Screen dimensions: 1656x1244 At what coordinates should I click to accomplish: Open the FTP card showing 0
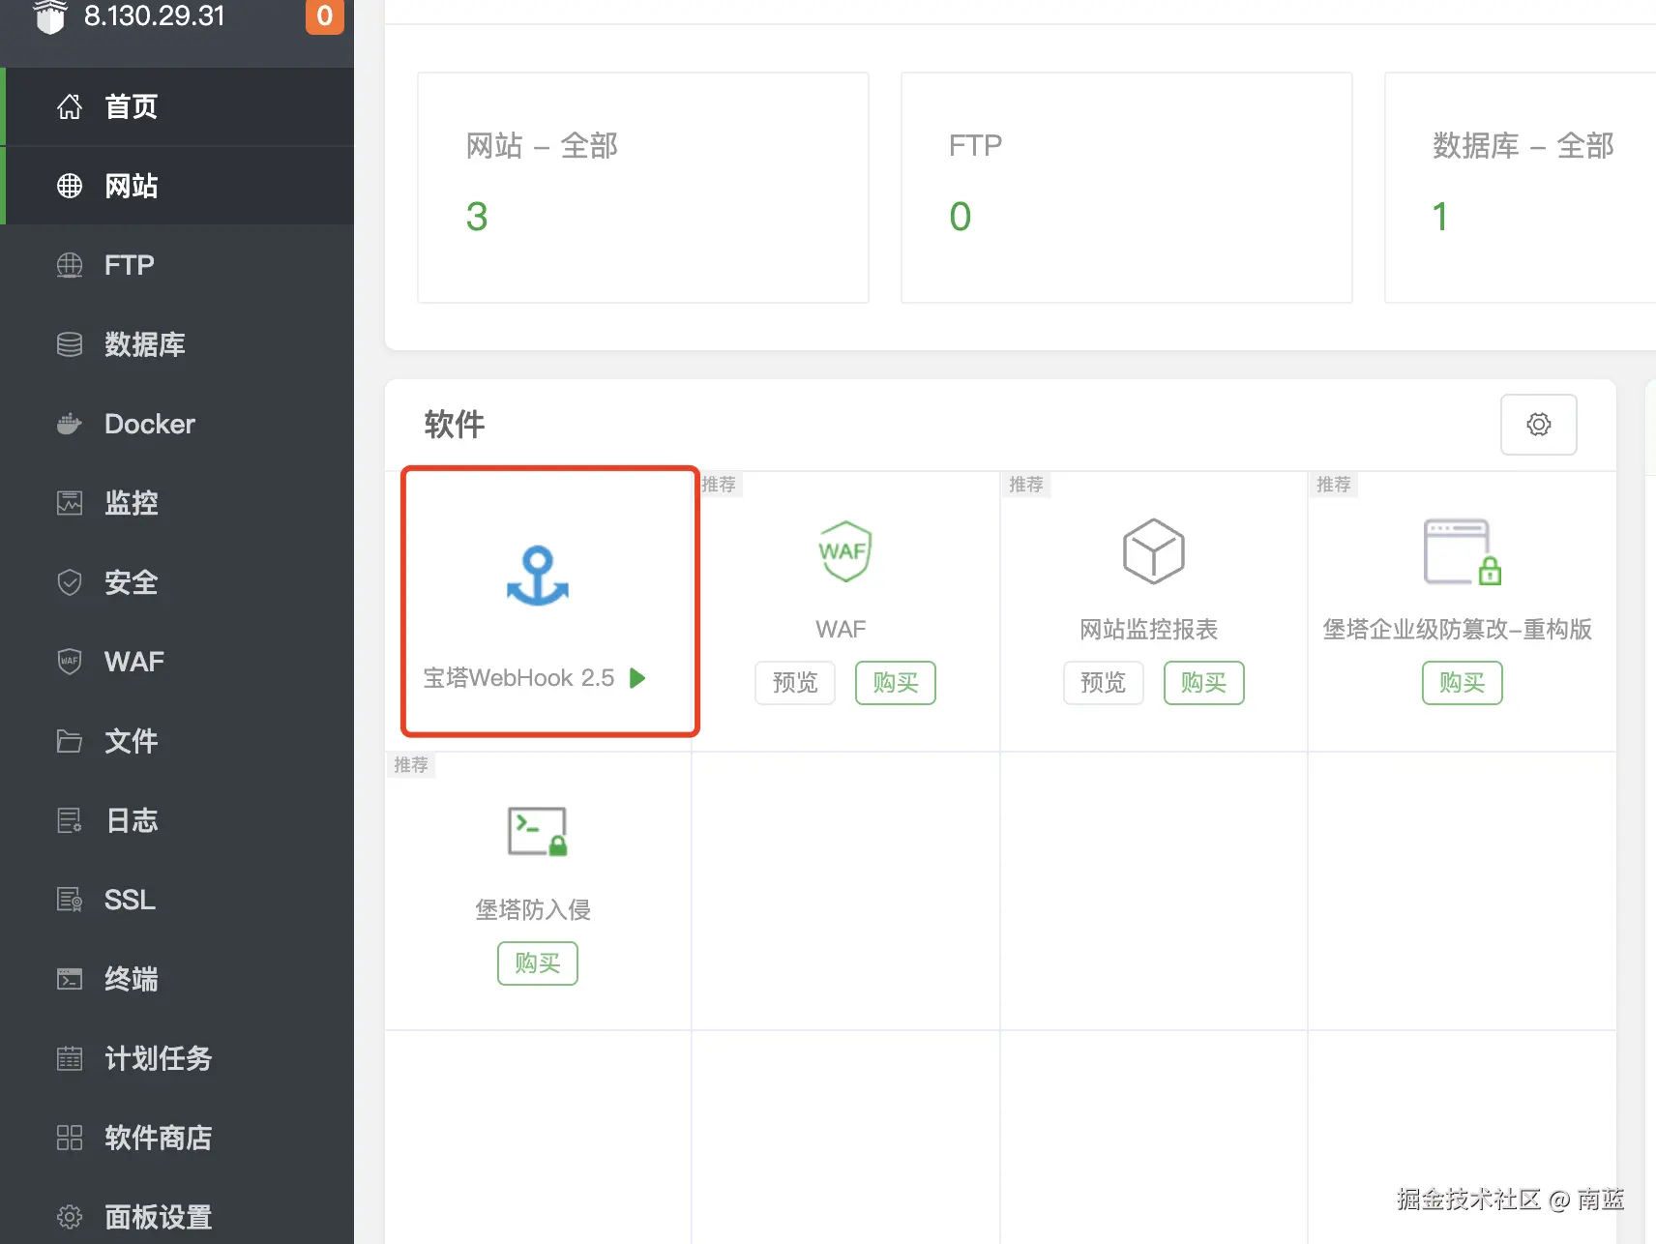point(1127,188)
